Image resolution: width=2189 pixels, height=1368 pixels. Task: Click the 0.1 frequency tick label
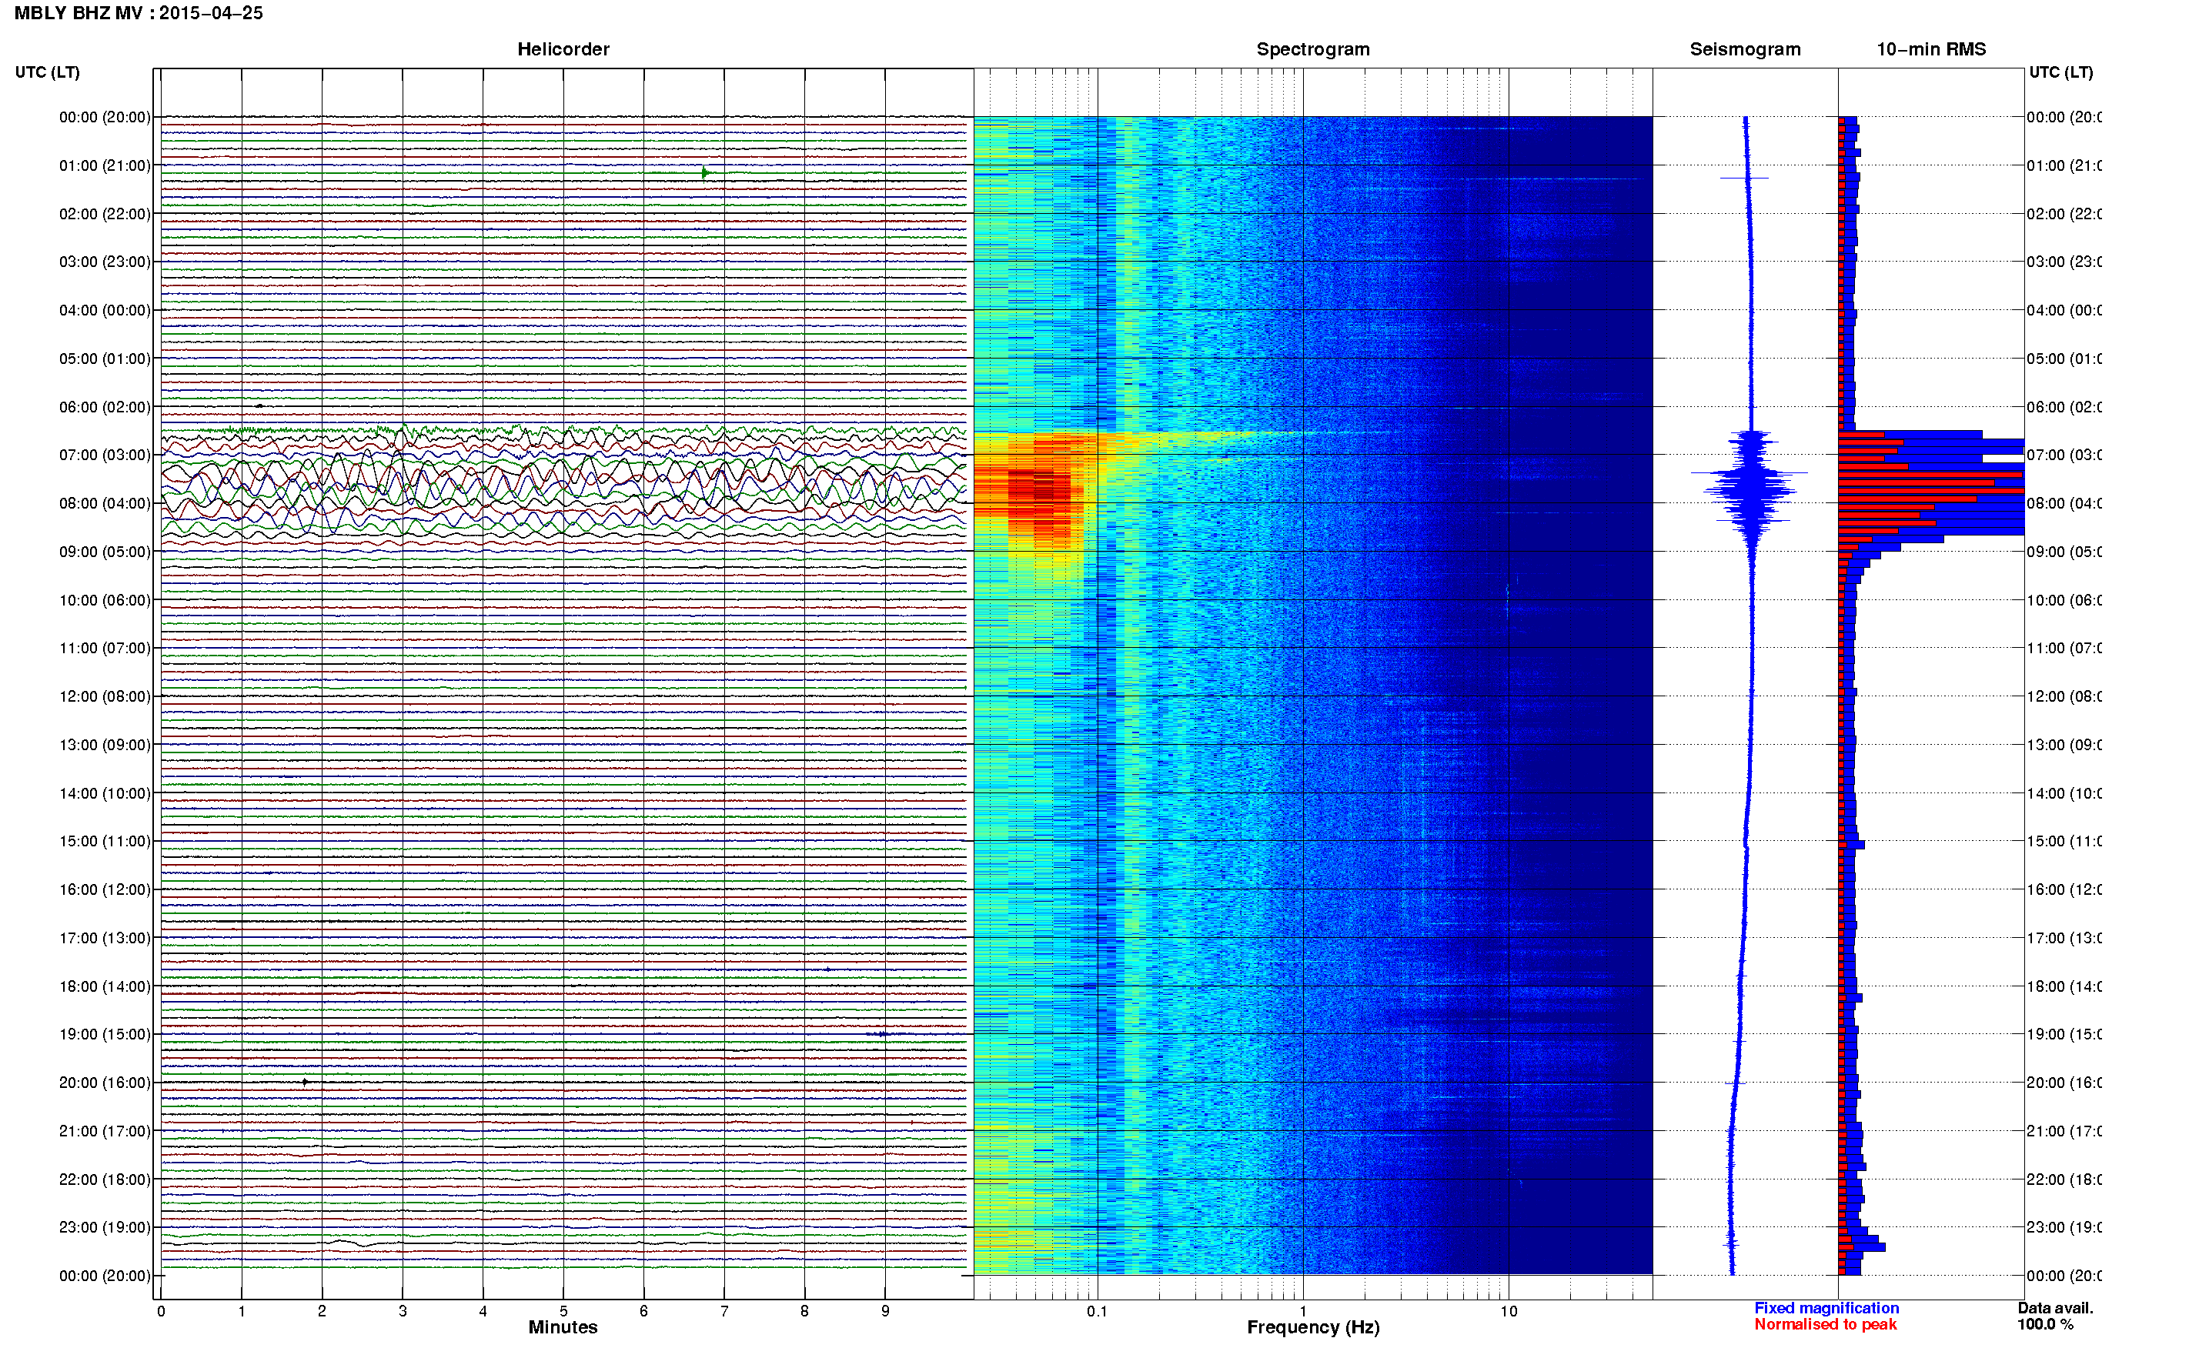[x=1097, y=1312]
